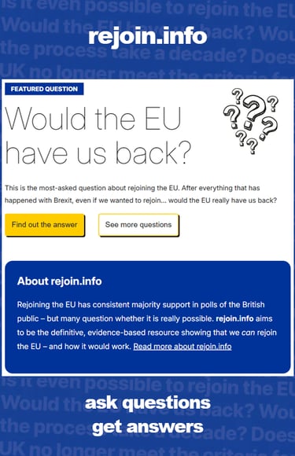Open the See more questions button
Viewport: 295px width, 456px height.
pos(138,225)
